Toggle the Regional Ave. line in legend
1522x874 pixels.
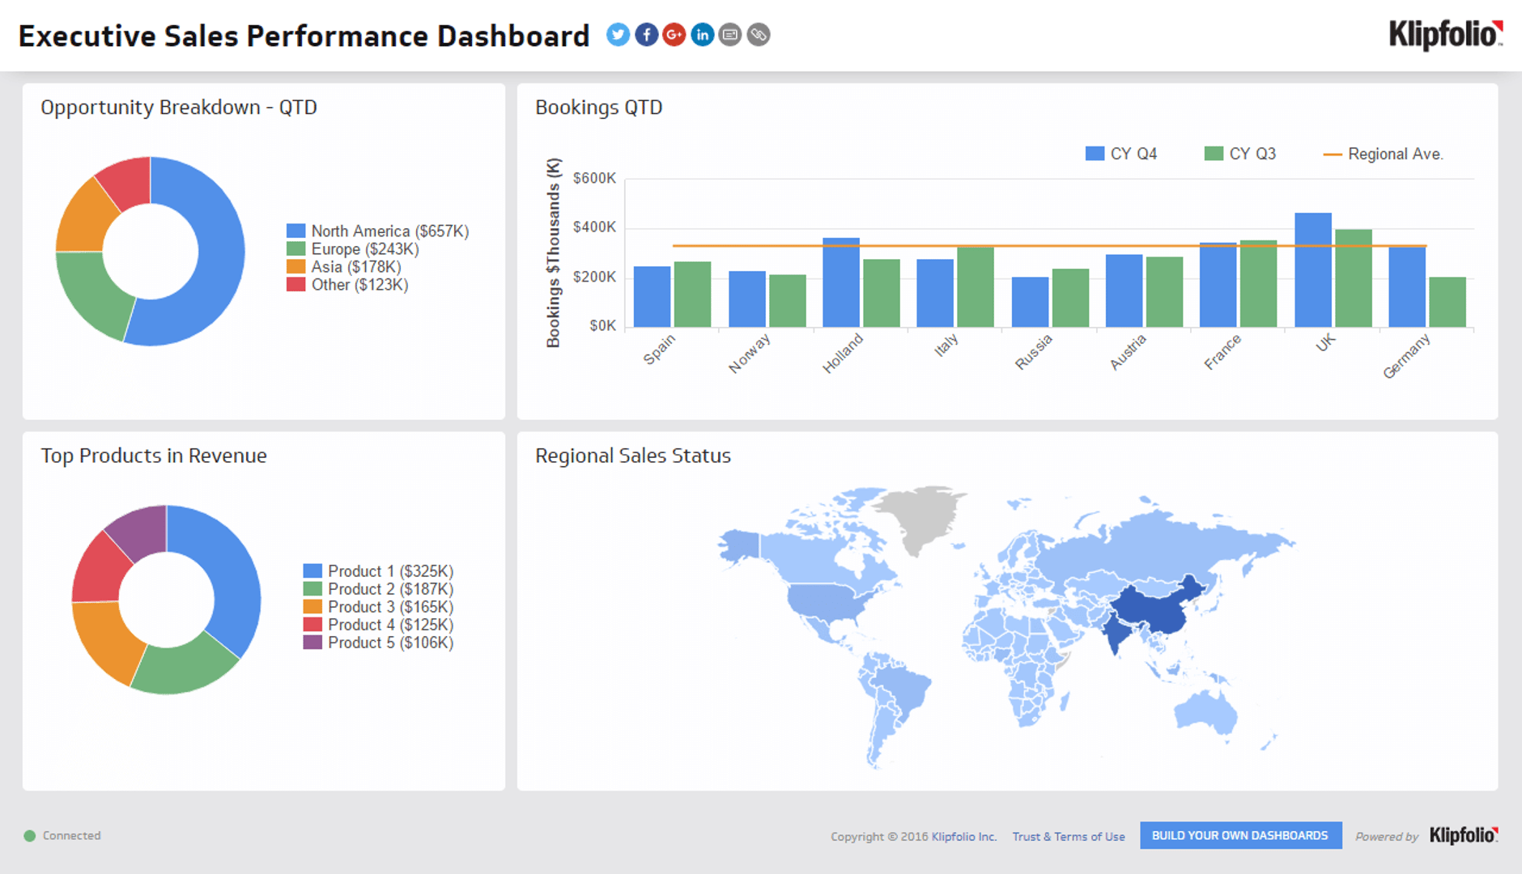point(1386,153)
